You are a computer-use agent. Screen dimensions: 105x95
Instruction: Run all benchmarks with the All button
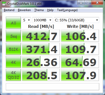point(13,23)
